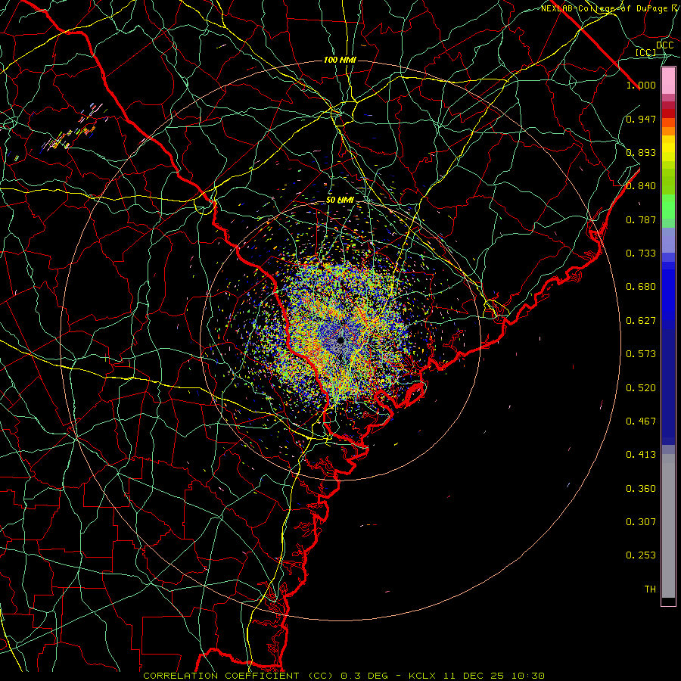Image resolution: width=681 pixels, height=681 pixels.
Task: Click the black radar site dot at center
Action: [340, 340]
